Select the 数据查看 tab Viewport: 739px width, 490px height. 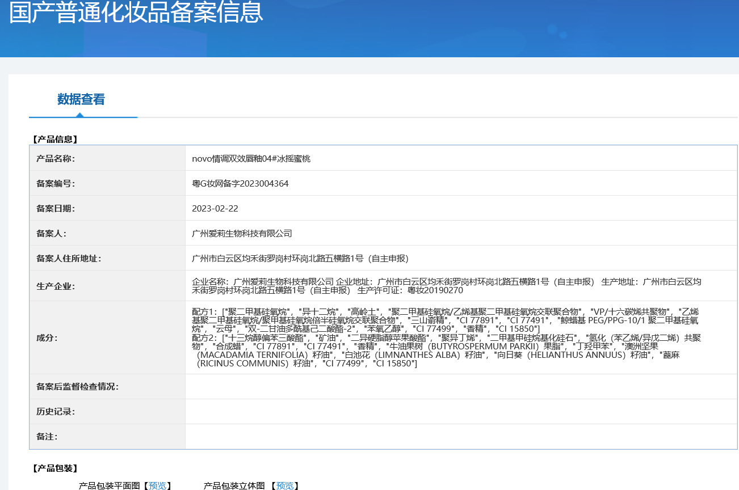point(81,99)
